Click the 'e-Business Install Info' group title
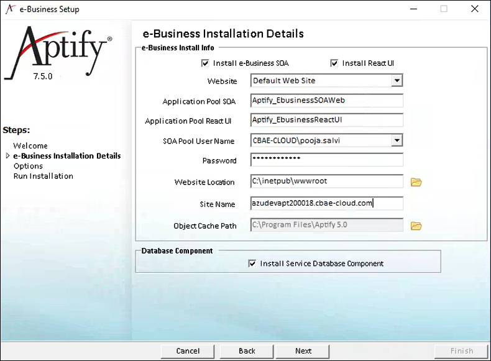Viewport: 491px width, 361px height. click(x=178, y=48)
